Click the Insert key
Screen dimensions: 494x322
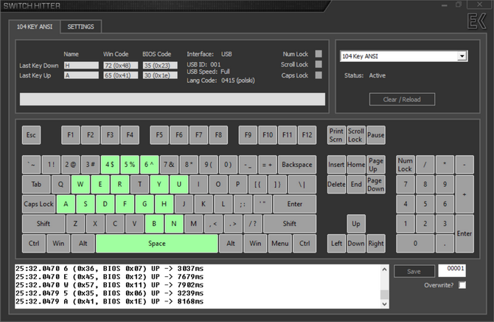pos(336,165)
